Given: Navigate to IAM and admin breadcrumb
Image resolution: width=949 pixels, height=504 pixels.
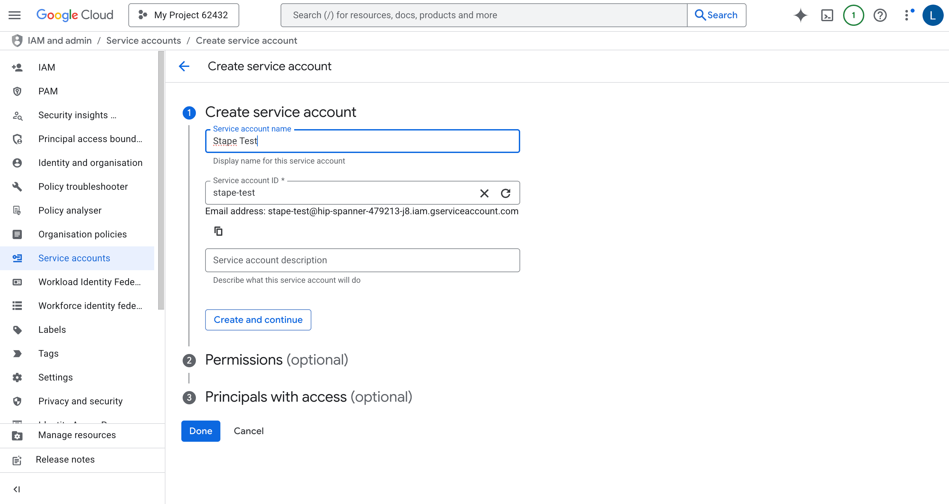Looking at the screenshot, I should 60,40.
